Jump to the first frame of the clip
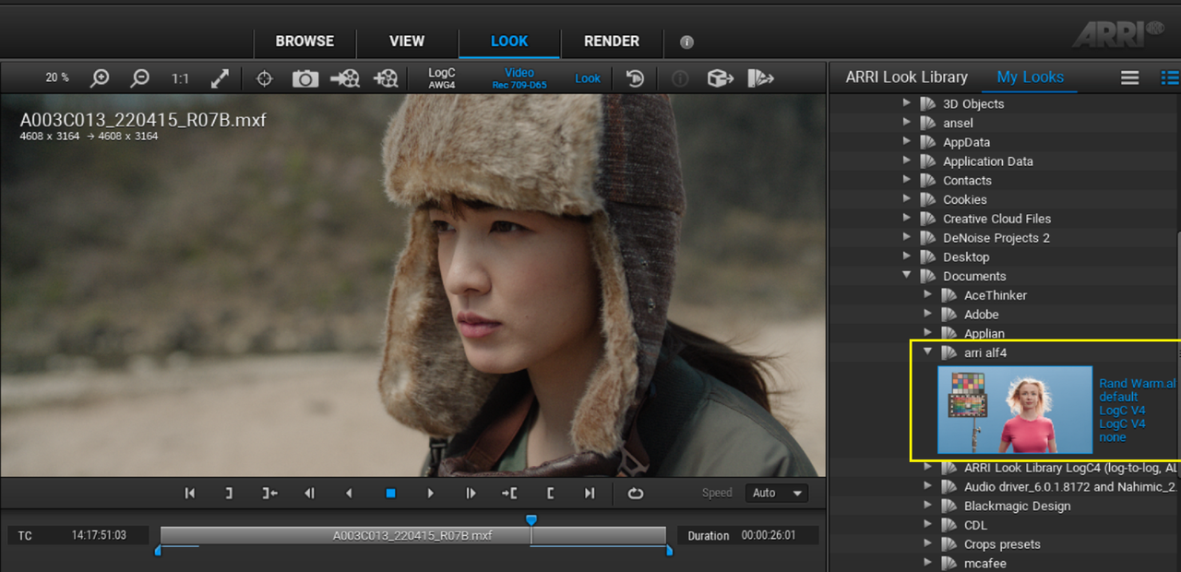 (x=190, y=494)
